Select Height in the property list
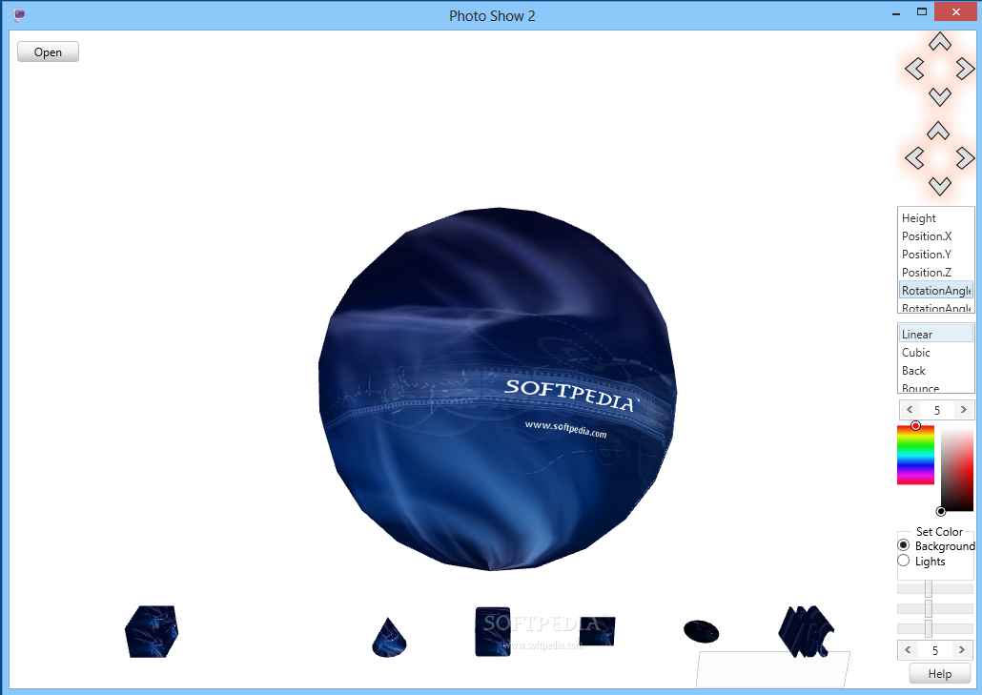 pos(935,218)
